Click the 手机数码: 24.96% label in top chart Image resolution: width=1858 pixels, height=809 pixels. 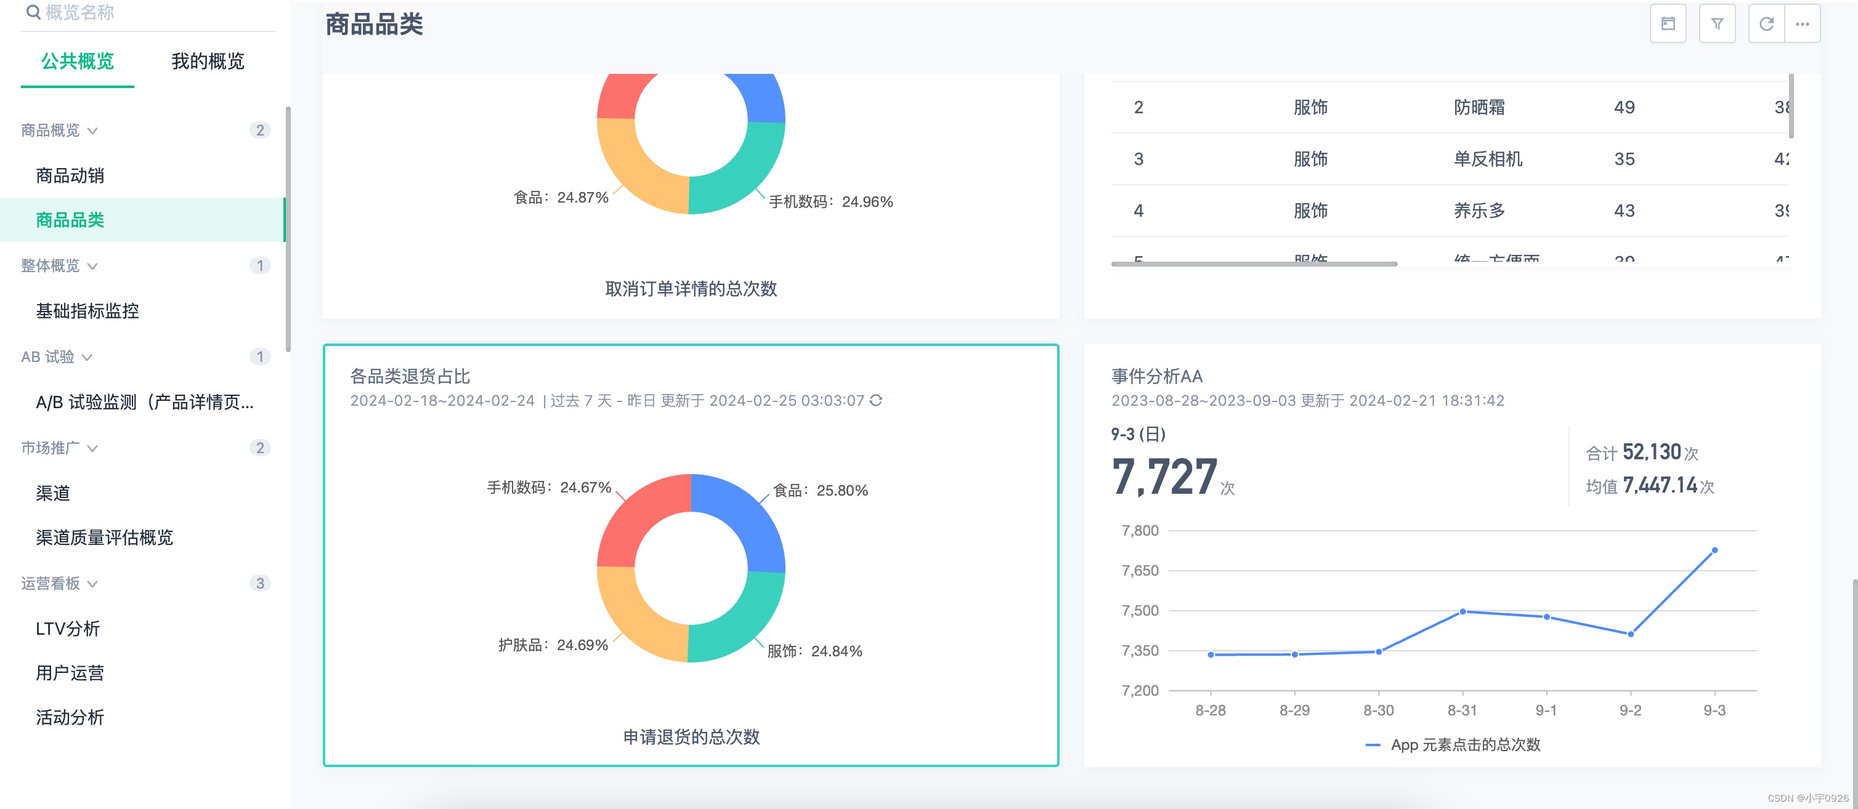[830, 202]
